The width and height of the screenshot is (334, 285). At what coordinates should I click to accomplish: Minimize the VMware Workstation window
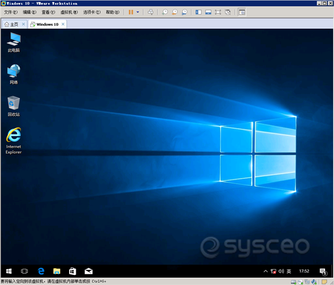pos(319,3)
